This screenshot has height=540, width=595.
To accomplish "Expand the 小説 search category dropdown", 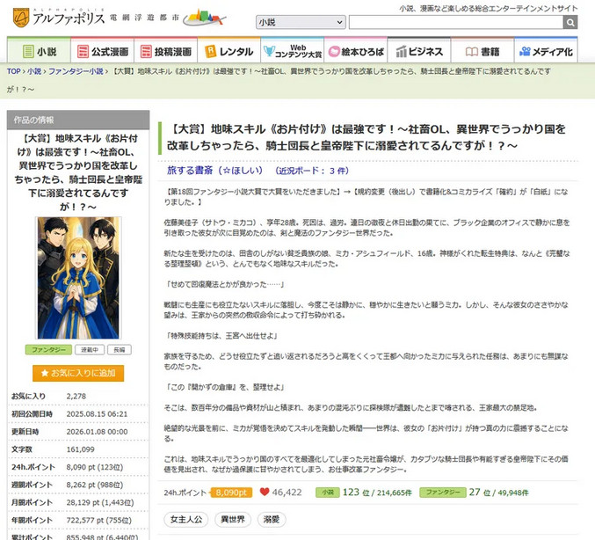I will click(300, 22).
